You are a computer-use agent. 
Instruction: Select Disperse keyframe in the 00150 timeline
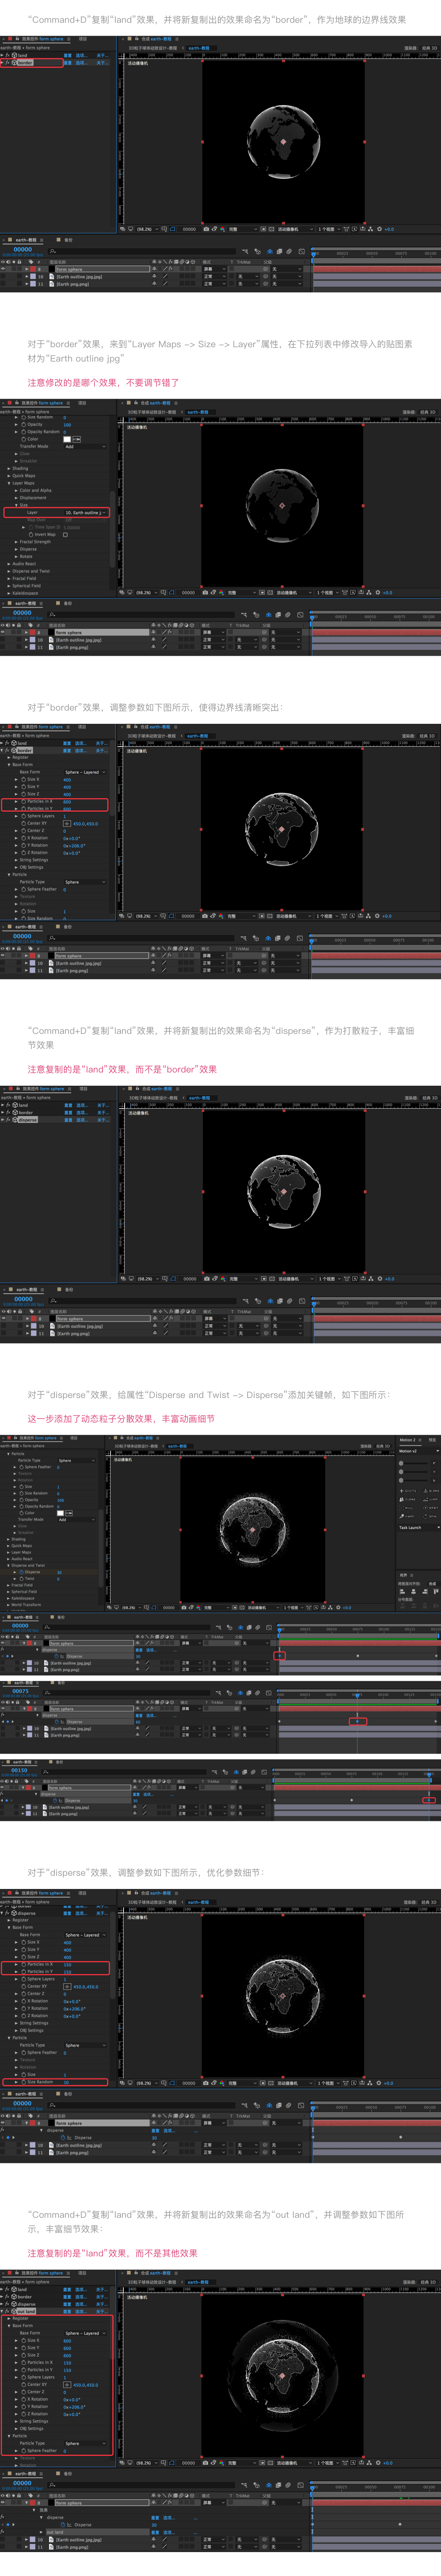coord(428,1800)
